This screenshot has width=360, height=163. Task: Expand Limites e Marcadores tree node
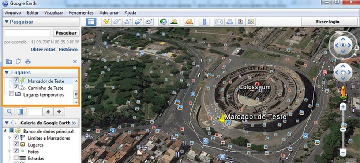point(10,137)
